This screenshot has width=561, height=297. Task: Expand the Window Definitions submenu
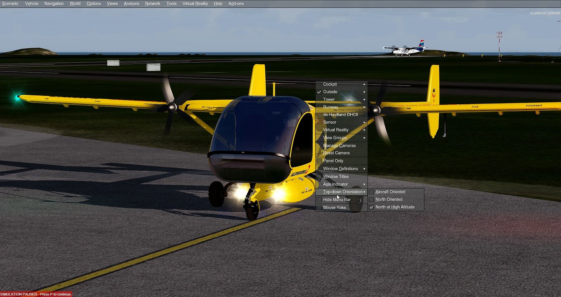pos(342,169)
